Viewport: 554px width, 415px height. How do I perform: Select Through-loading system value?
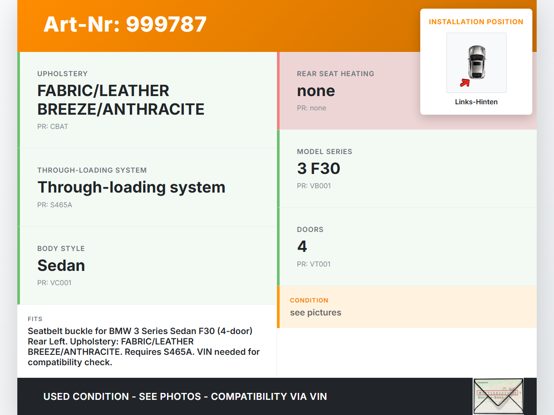[x=131, y=187]
